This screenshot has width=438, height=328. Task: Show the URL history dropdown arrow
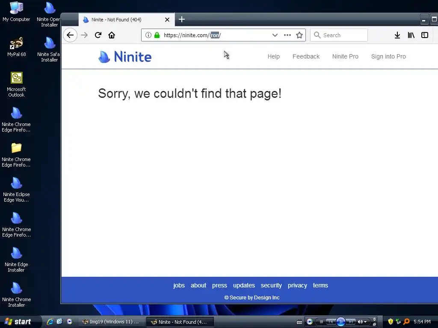(275, 35)
